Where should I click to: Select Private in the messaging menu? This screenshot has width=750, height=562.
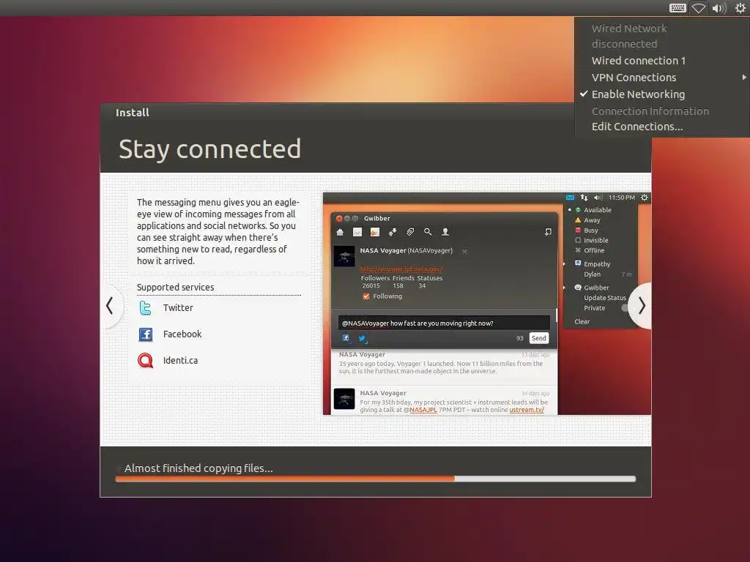(595, 308)
